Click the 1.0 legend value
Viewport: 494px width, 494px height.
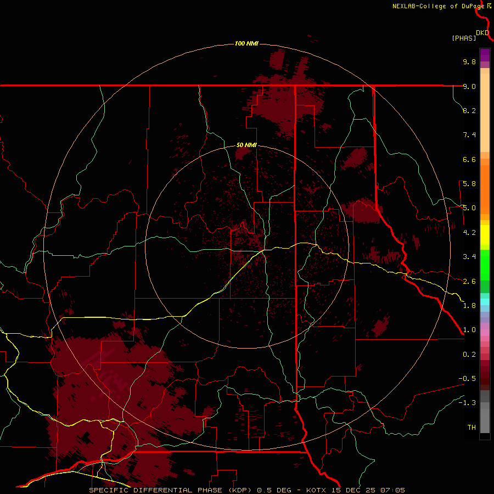[x=469, y=330]
